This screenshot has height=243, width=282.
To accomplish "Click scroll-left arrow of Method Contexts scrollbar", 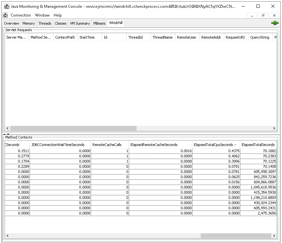I will click(x=7, y=236).
